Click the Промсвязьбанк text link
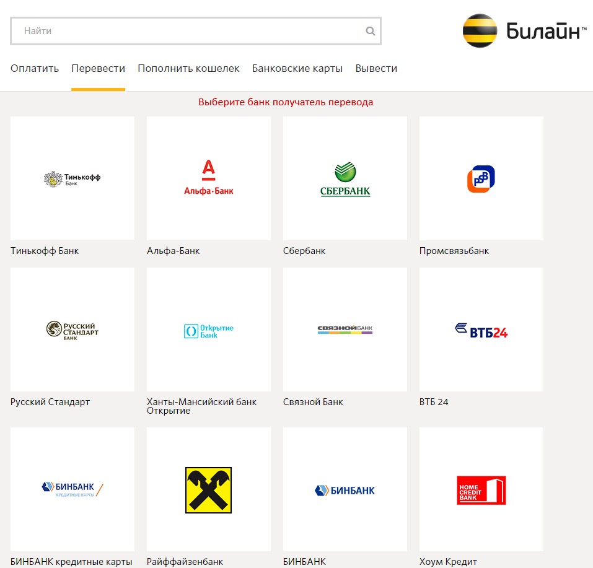The height and width of the screenshot is (568, 593). (x=454, y=251)
